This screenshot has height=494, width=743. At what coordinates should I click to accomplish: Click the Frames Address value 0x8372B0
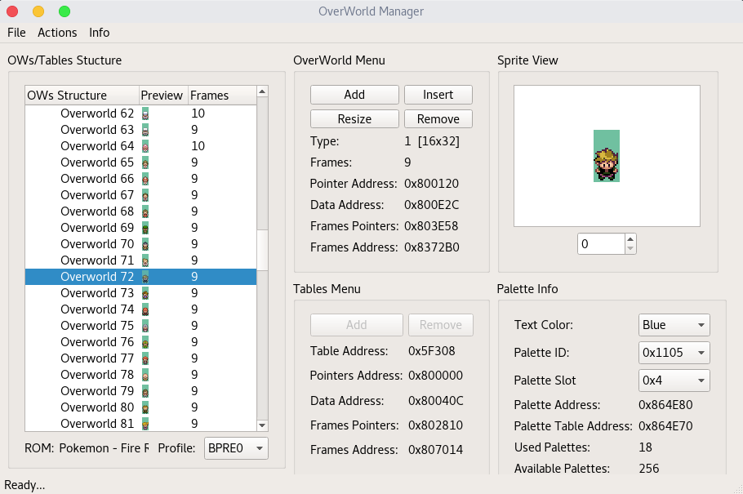pyautogui.click(x=431, y=247)
